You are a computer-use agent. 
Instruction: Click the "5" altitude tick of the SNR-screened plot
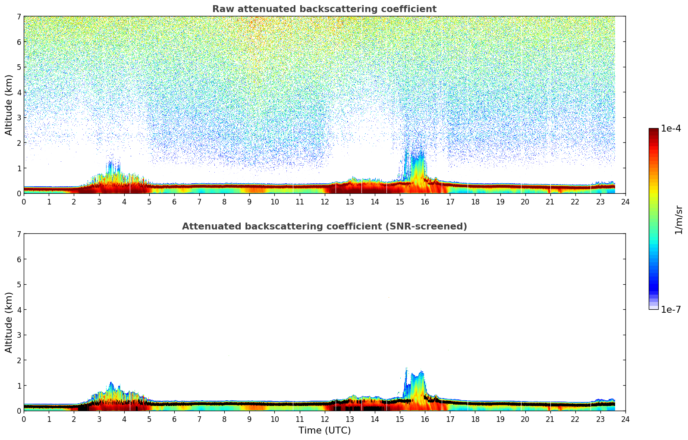19,284
